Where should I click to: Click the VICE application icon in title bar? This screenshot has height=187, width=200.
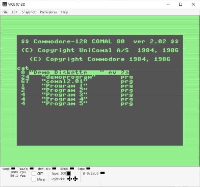(5, 4)
